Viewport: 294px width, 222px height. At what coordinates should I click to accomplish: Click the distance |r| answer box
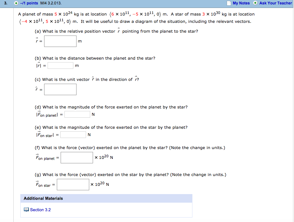60,66
